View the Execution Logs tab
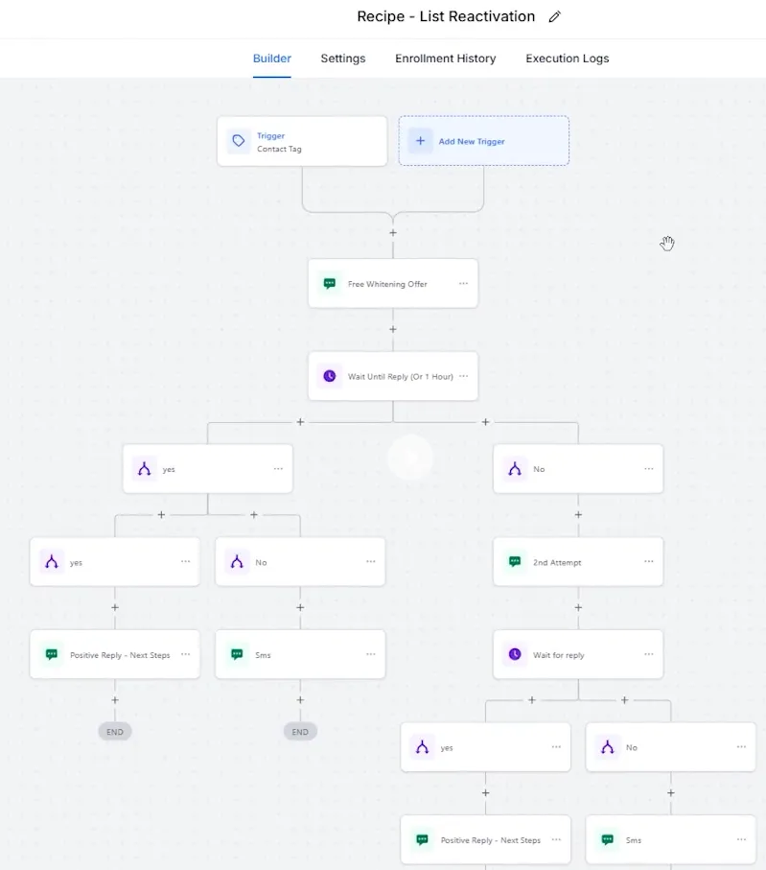 [568, 59]
